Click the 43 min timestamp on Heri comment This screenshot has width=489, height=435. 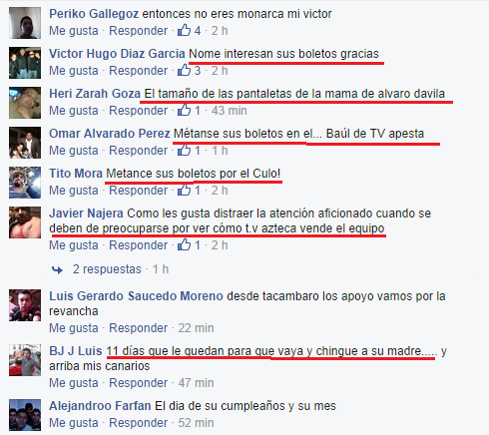point(230,111)
